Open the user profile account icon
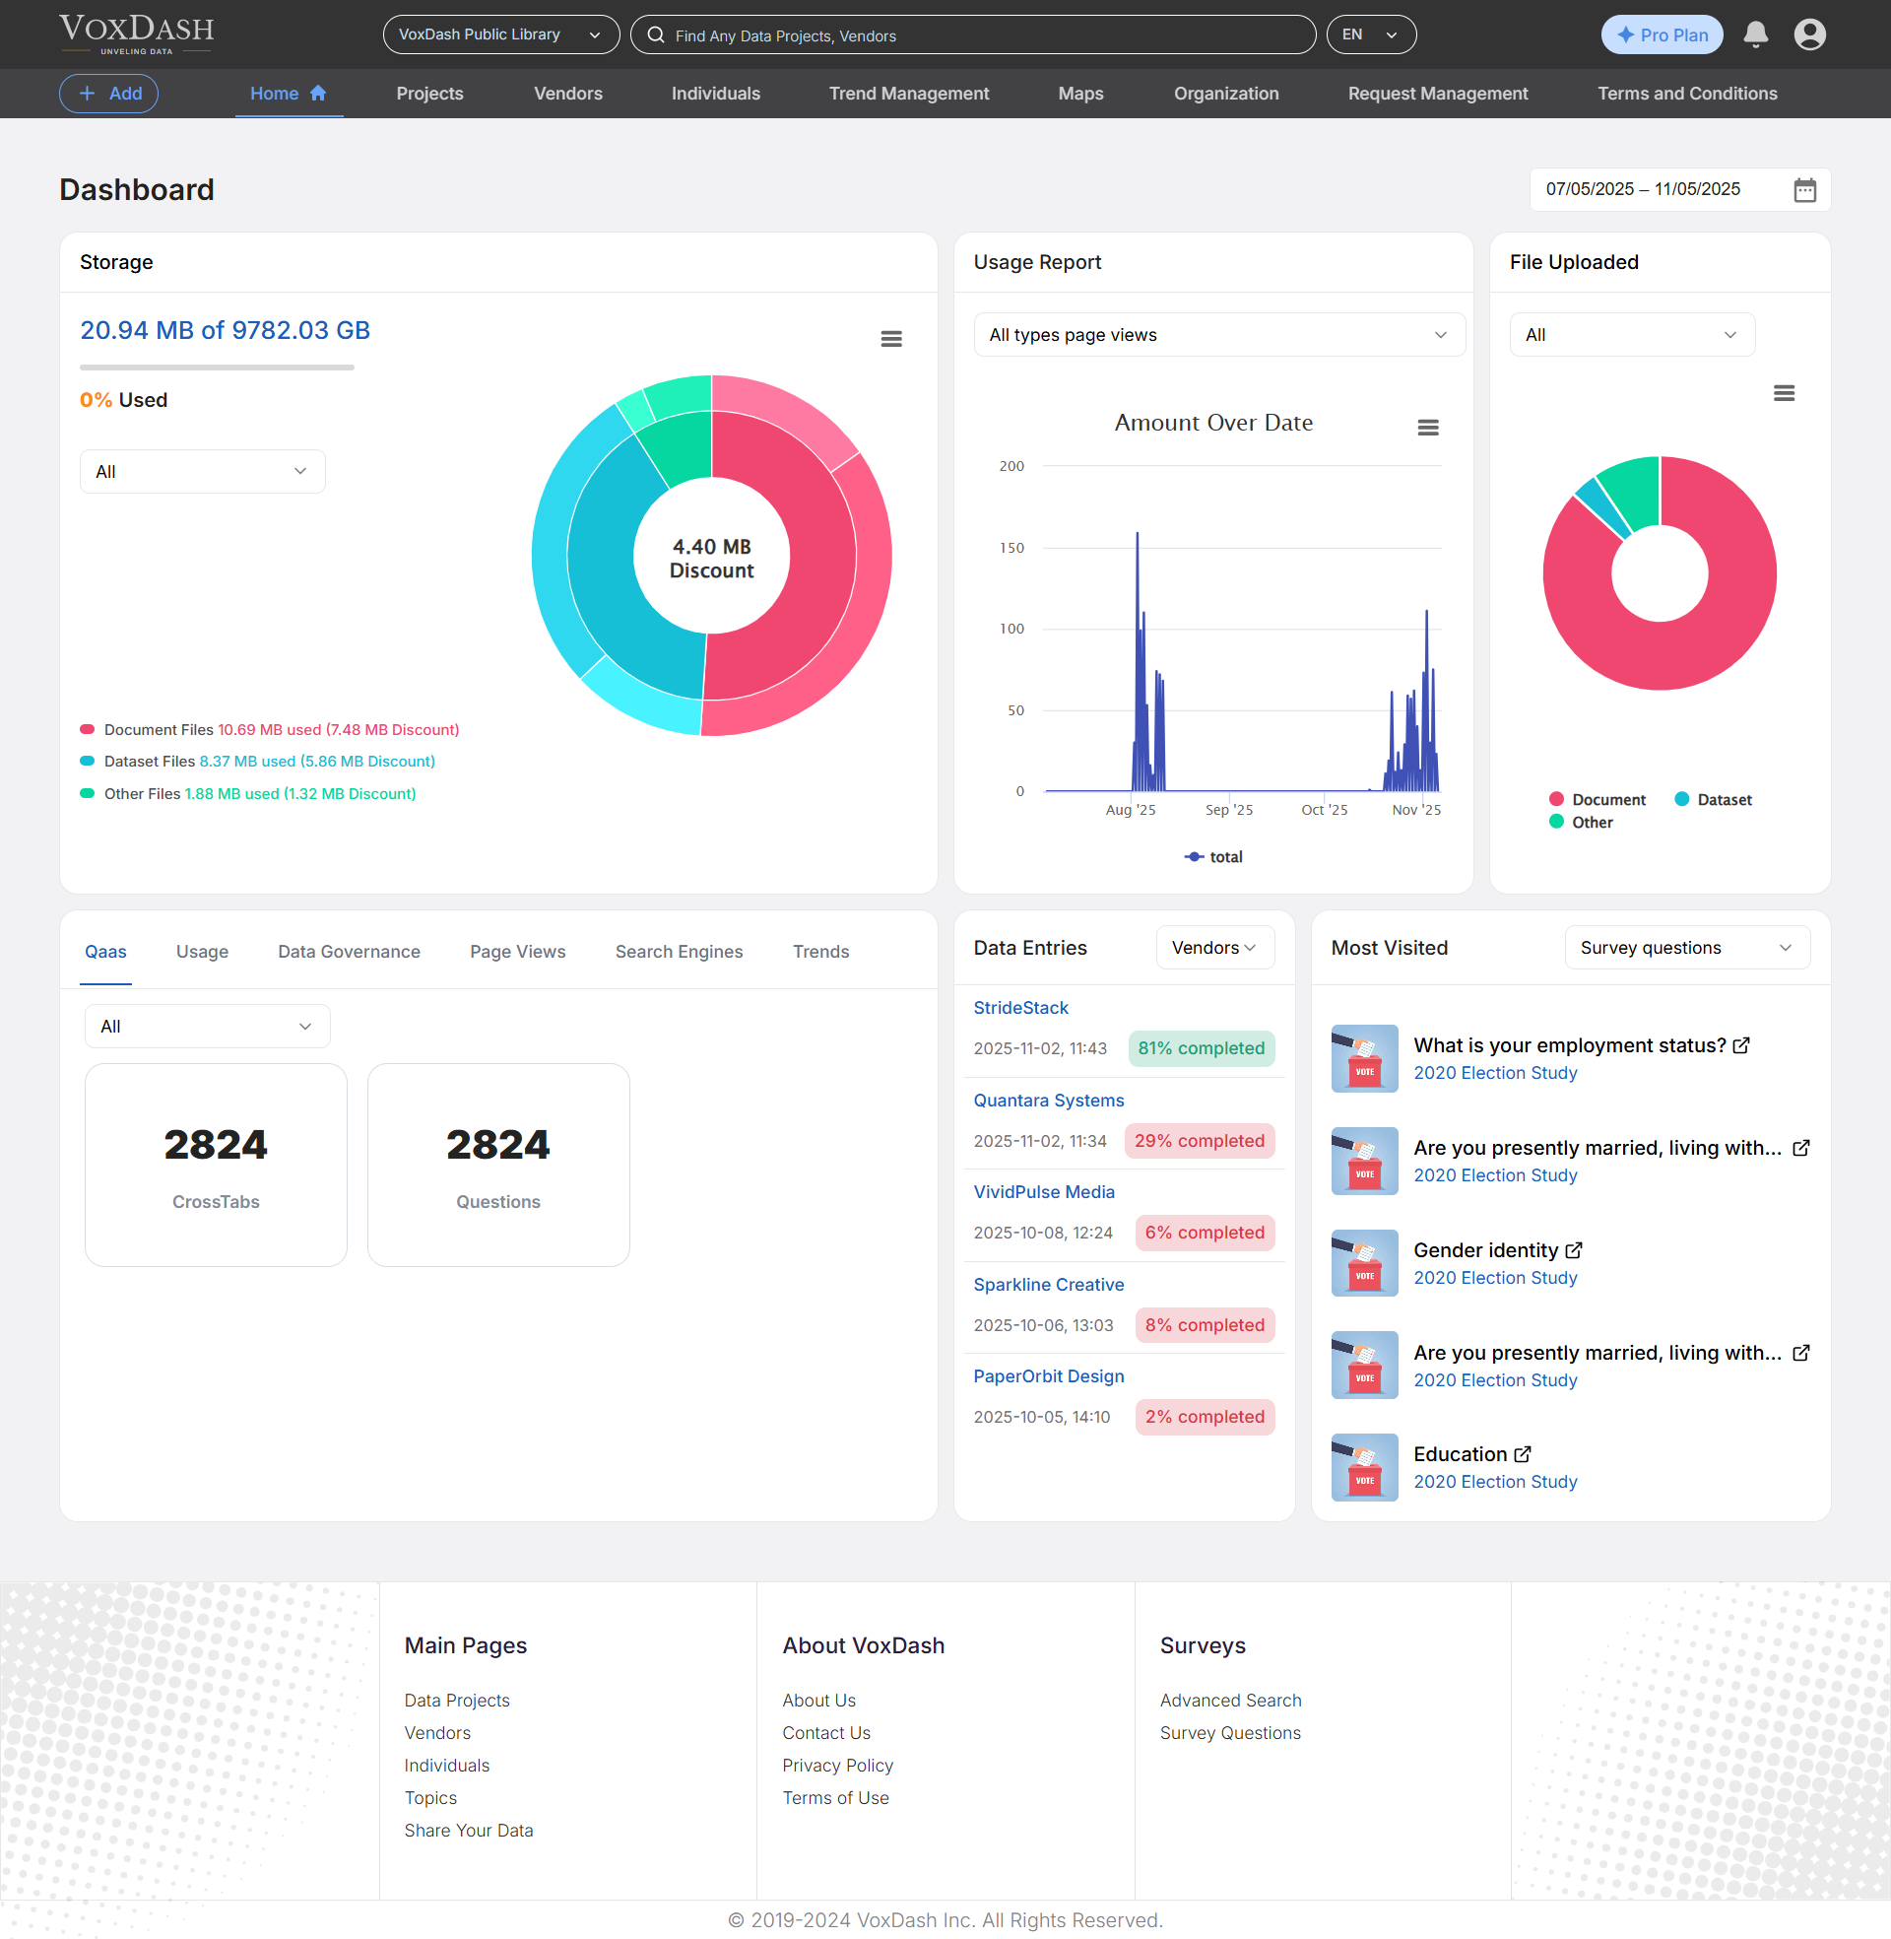Screen dimensions: 1891x1939 [x=1809, y=33]
